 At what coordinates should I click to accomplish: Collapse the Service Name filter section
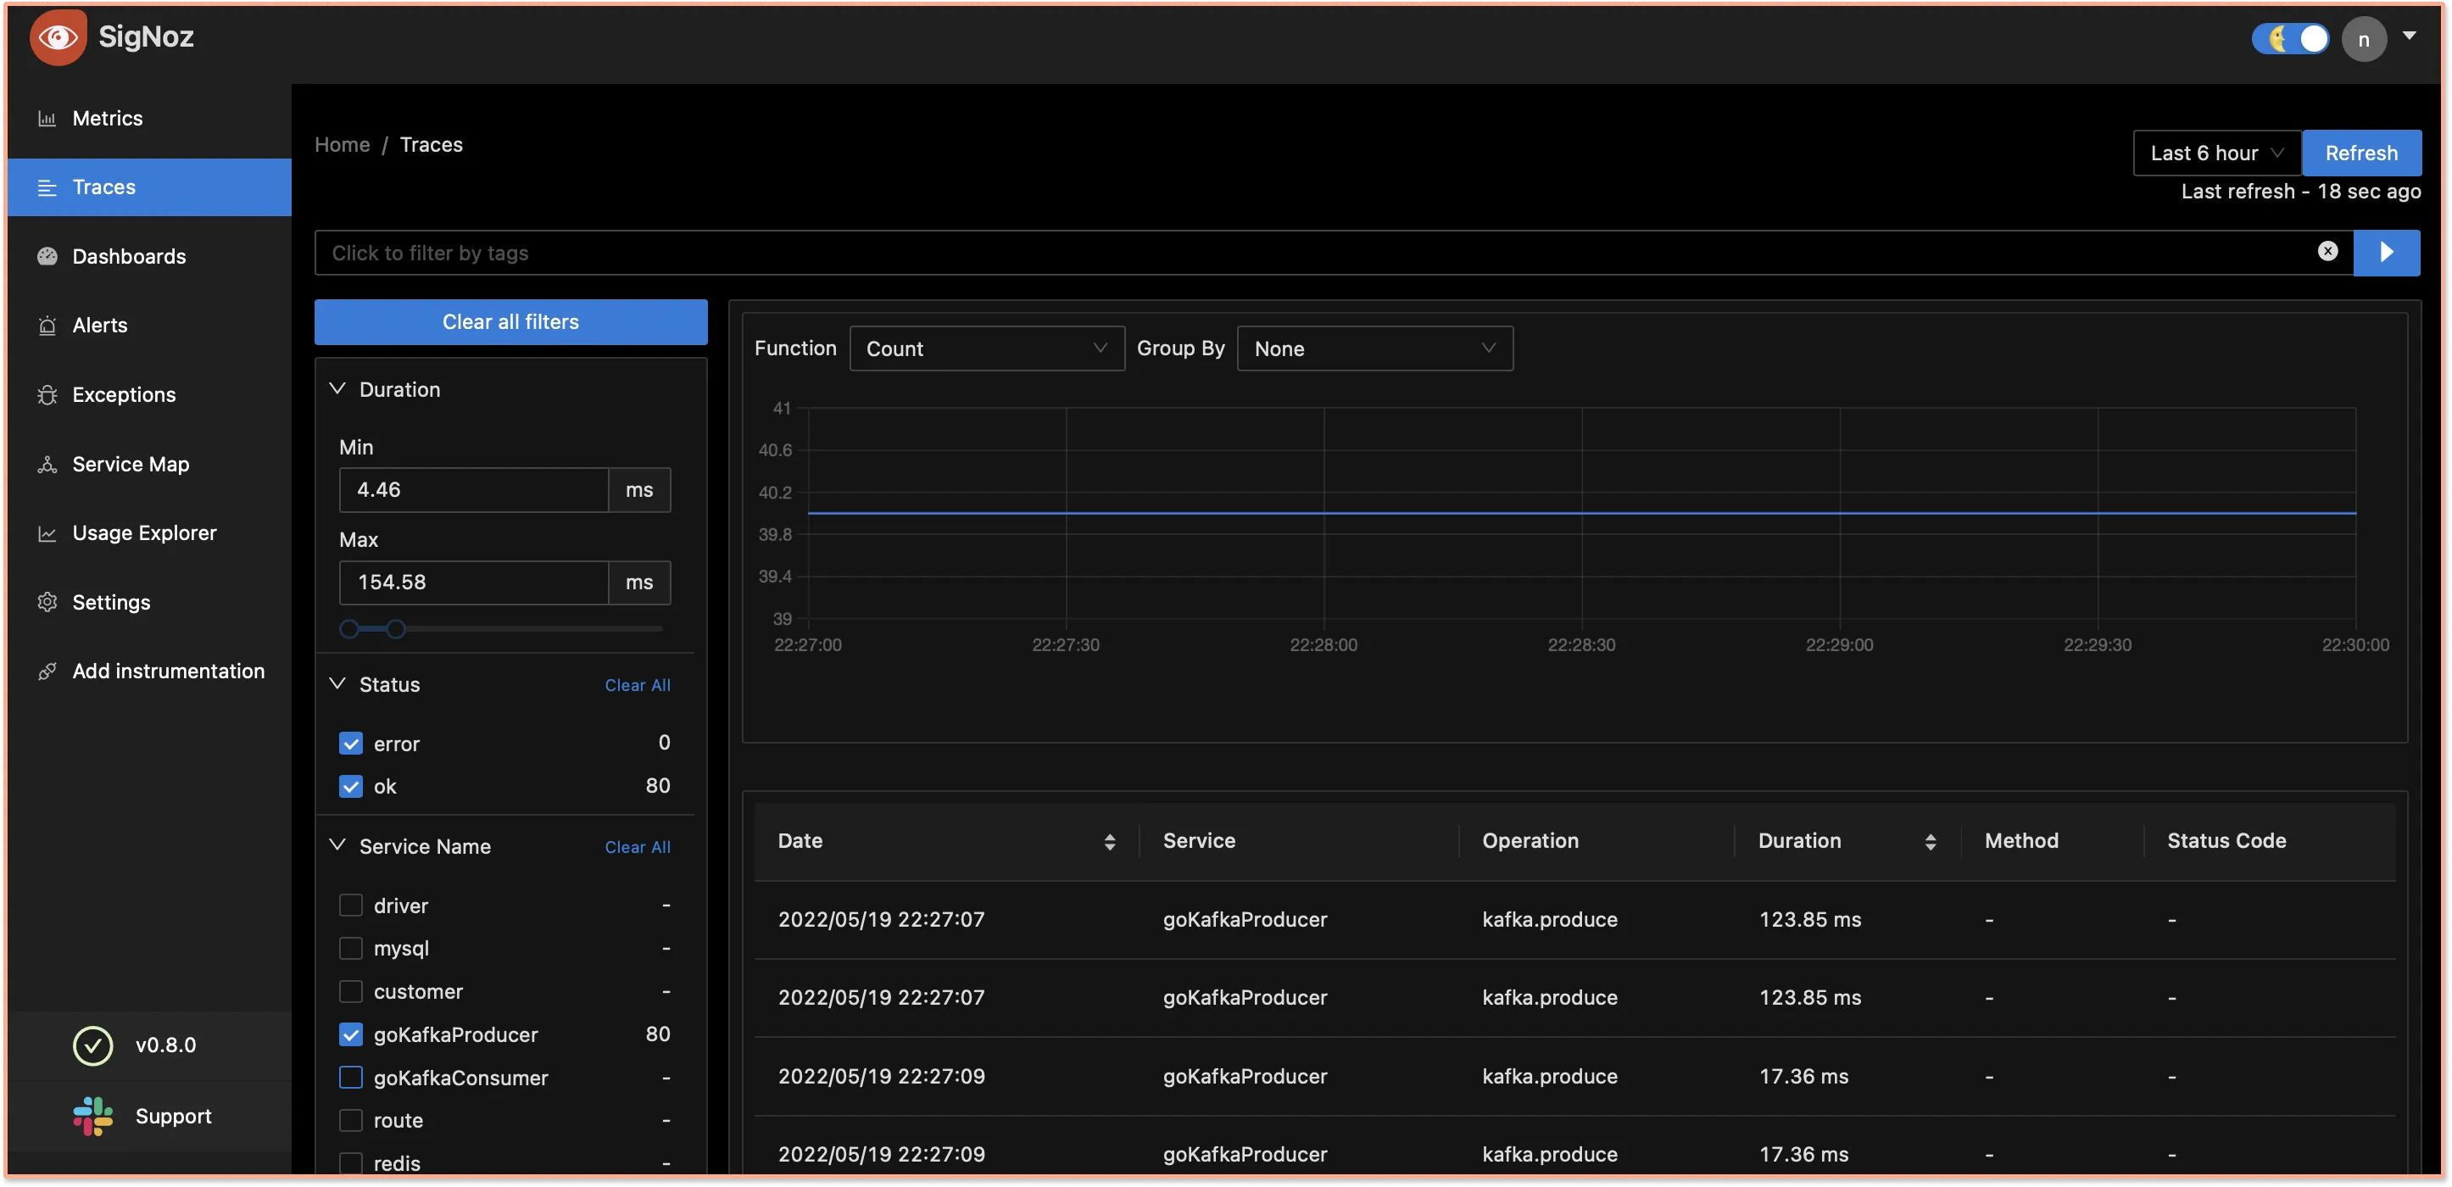click(x=337, y=846)
